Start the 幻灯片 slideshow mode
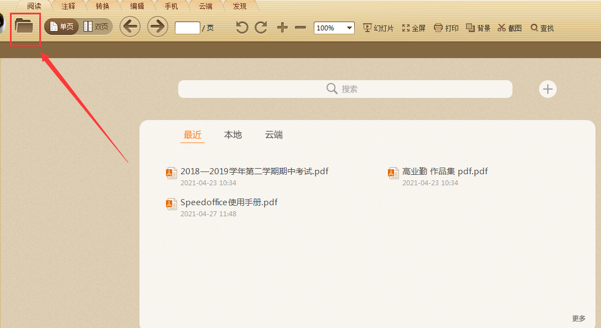 [377, 27]
